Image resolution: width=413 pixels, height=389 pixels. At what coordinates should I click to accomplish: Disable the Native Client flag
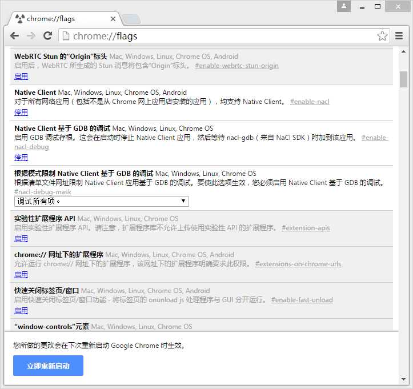(21, 113)
